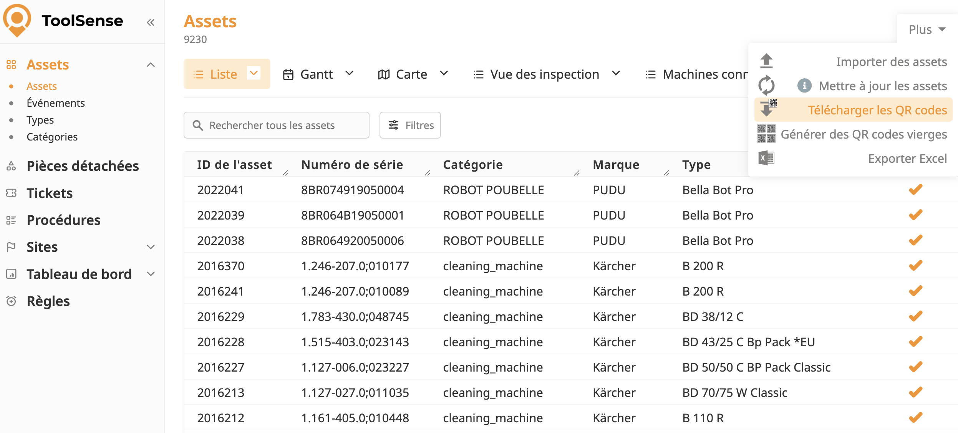Click checkmark in asset 2016212 row
Screen dimensions: 958x433
tap(915, 418)
